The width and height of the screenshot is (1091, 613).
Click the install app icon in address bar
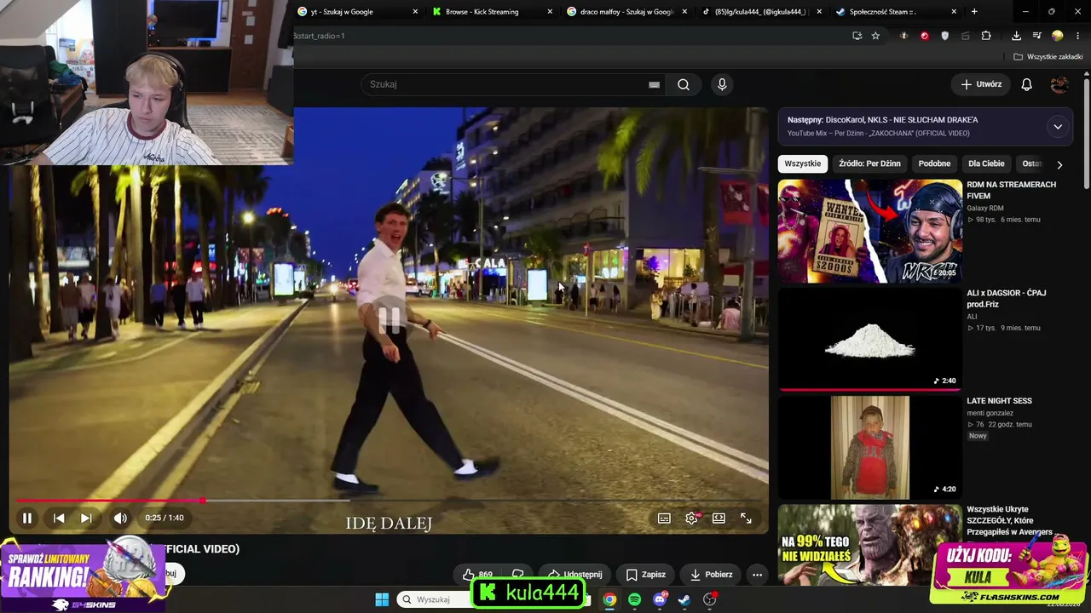click(x=857, y=36)
